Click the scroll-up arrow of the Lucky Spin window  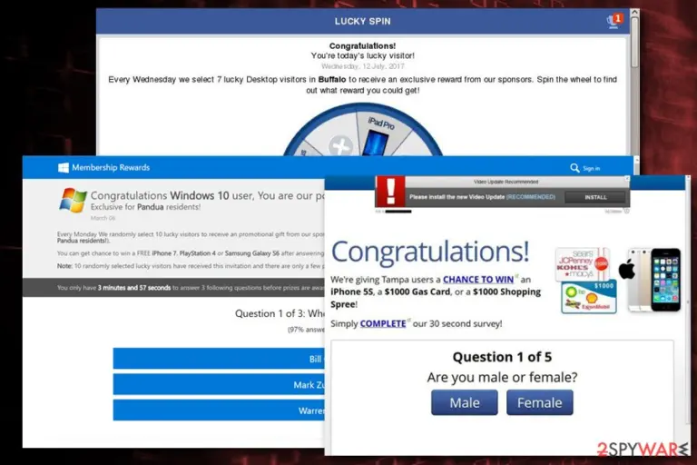[634, 12]
